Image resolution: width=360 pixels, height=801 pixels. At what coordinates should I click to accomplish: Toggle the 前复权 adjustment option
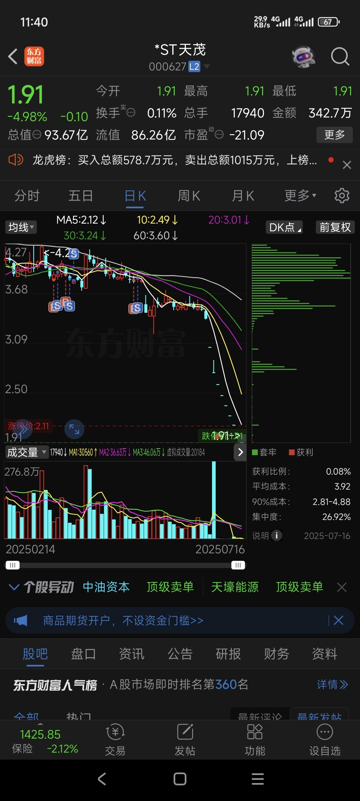click(335, 227)
